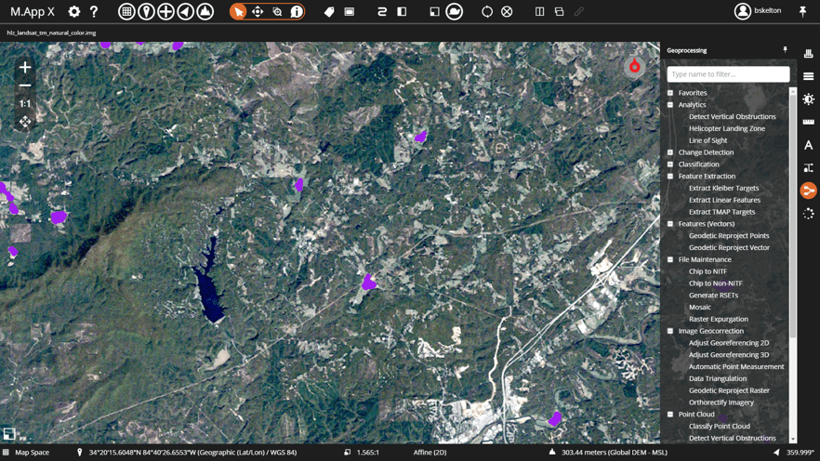Activate the orange pointer select tool

(238, 11)
